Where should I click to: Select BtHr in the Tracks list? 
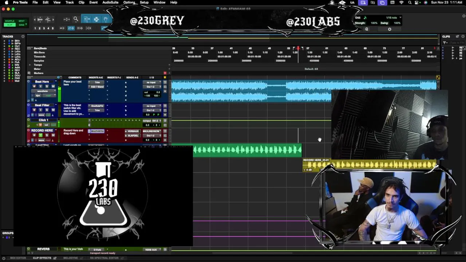17,41
